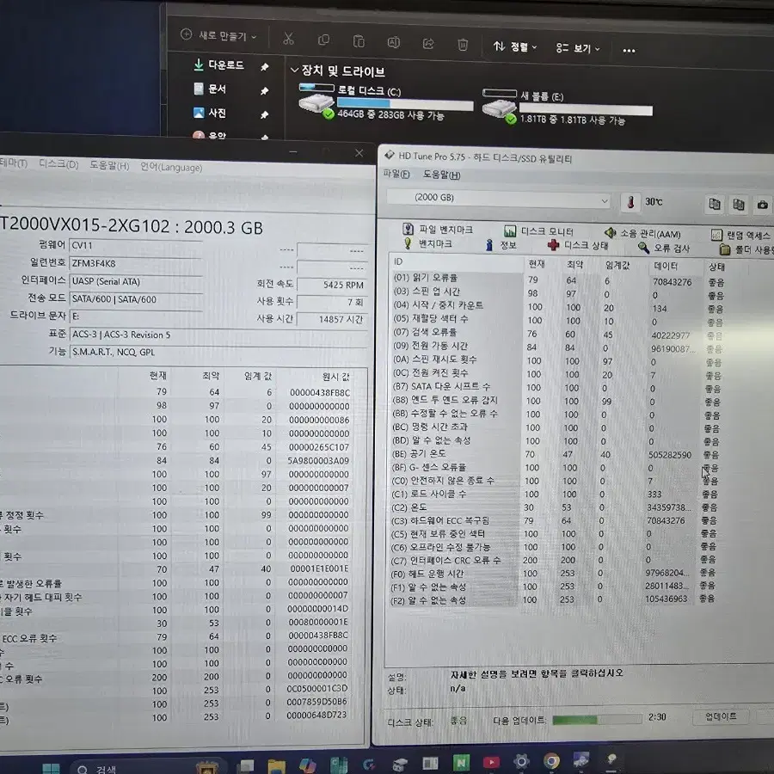Click the pin icon next to 문서
The width and height of the screenshot is (774, 774).
pos(265,91)
